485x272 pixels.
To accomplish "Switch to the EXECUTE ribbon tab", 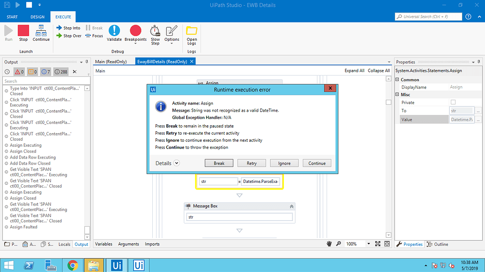I will (63, 16).
